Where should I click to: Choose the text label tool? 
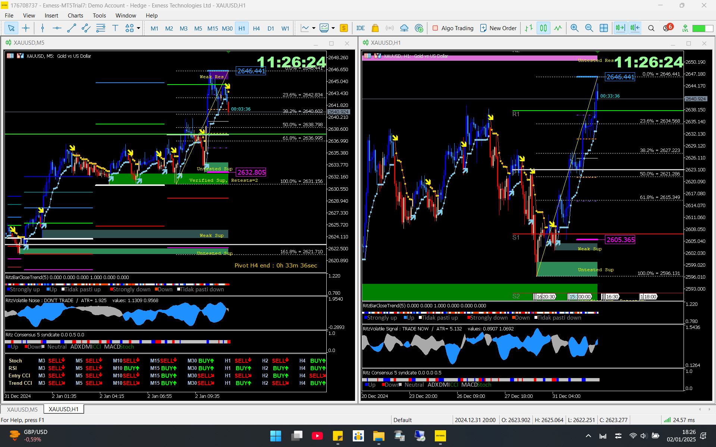(x=115, y=28)
